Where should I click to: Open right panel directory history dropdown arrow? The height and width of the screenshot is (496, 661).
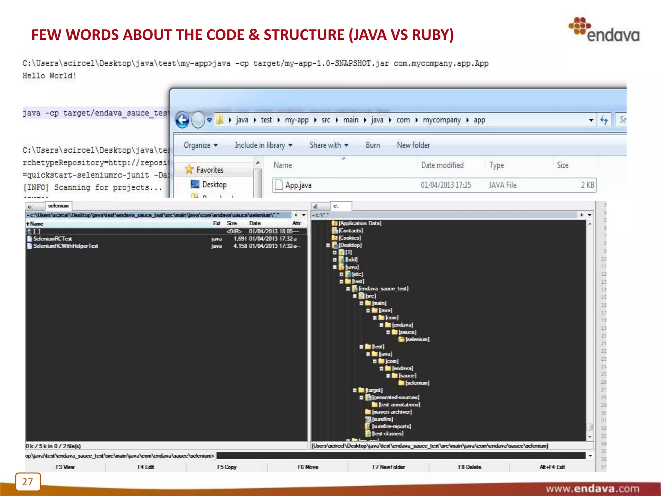589,215
